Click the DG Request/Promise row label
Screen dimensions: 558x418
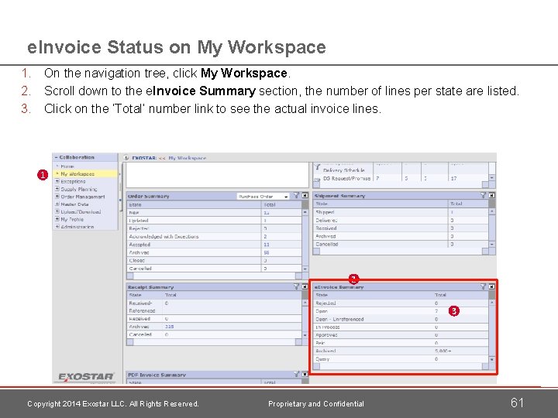(346, 179)
